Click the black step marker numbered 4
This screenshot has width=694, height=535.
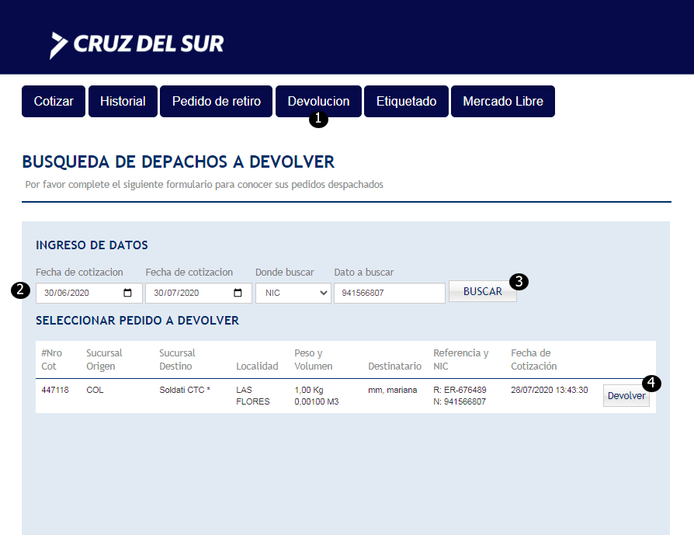(653, 384)
